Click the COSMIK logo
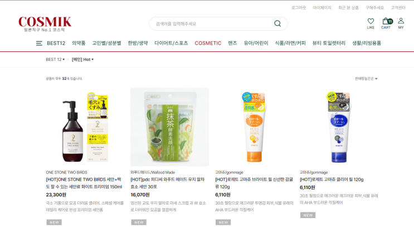Image resolution: width=414 pixels, height=227 pixels. pyautogui.click(x=45, y=24)
